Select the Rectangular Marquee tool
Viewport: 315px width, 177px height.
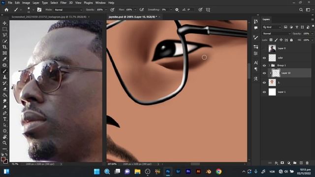click(4, 29)
